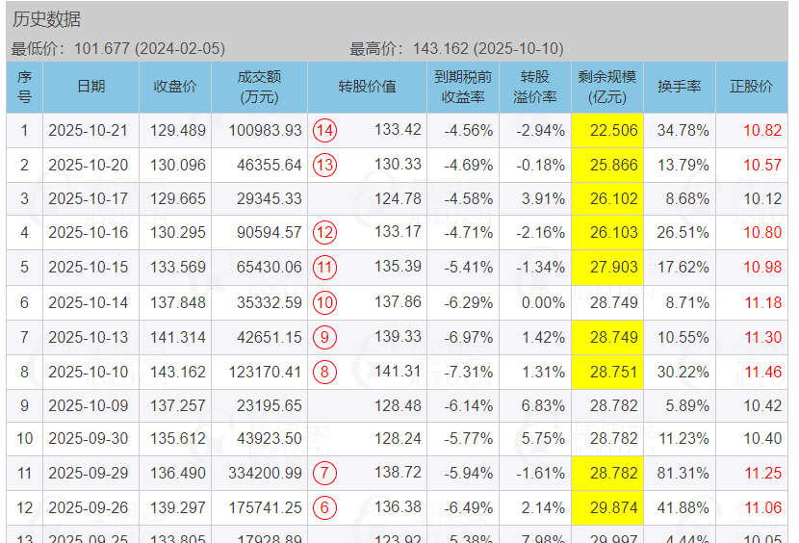The image size is (799, 543).
Task: Select the highlighted 22.506 remaining-scale cell
Action: tap(607, 131)
